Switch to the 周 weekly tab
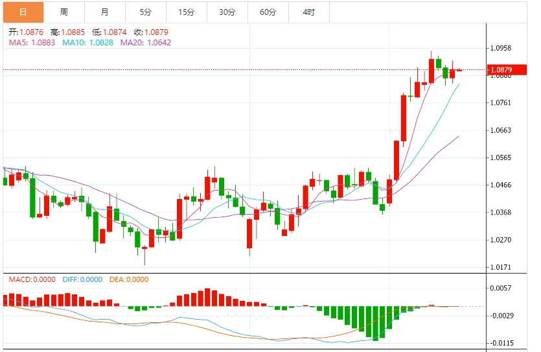This screenshot has height=352, width=541. tap(63, 12)
